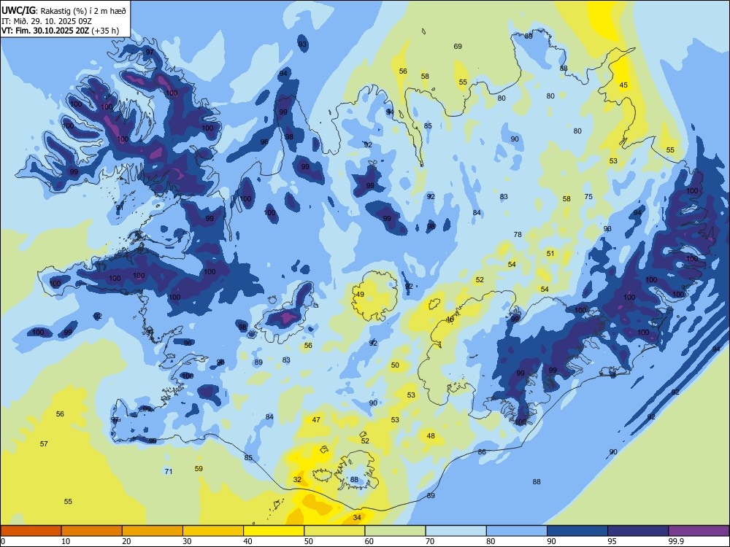This screenshot has width=730, height=547.
Task: Click the humidity value 57 over the sea
Action: tap(44, 443)
